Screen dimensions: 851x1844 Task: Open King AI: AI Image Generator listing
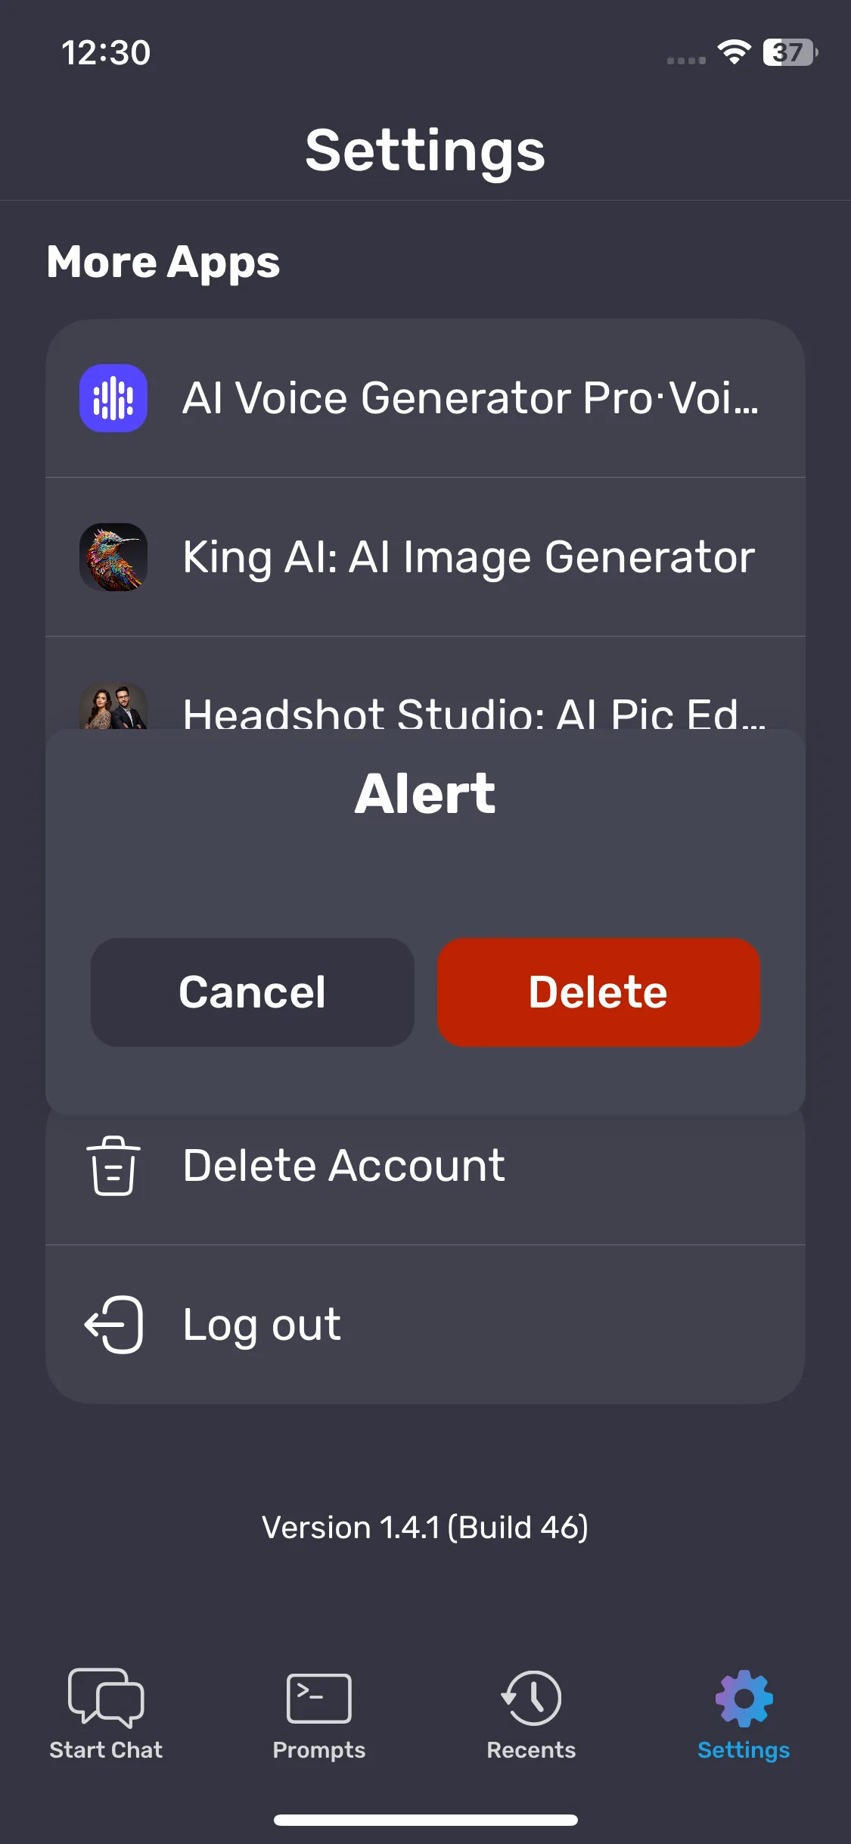pyautogui.click(x=425, y=557)
